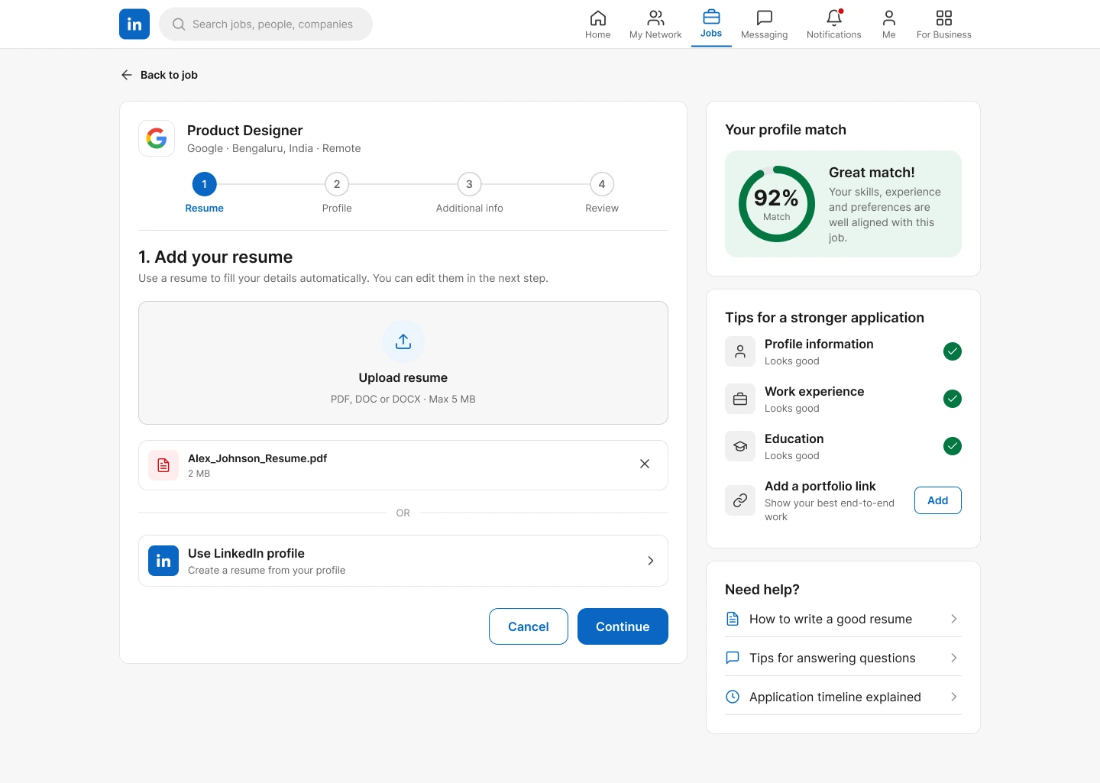
Task: Click the Education graduation cap icon
Action: click(740, 446)
